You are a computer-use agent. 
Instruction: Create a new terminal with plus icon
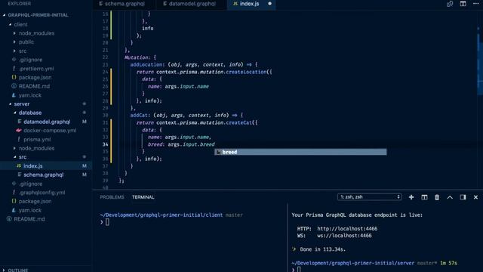point(411,197)
